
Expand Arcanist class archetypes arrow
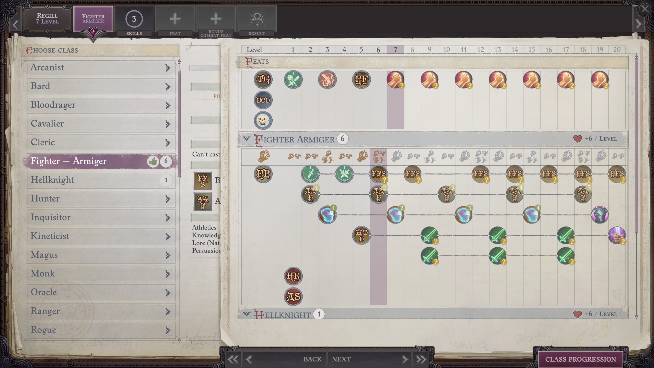click(x=168, y=68)
